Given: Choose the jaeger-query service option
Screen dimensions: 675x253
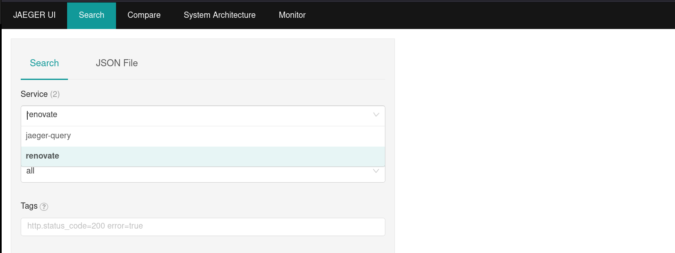Looking at the screenshot, I should [203, 136].
